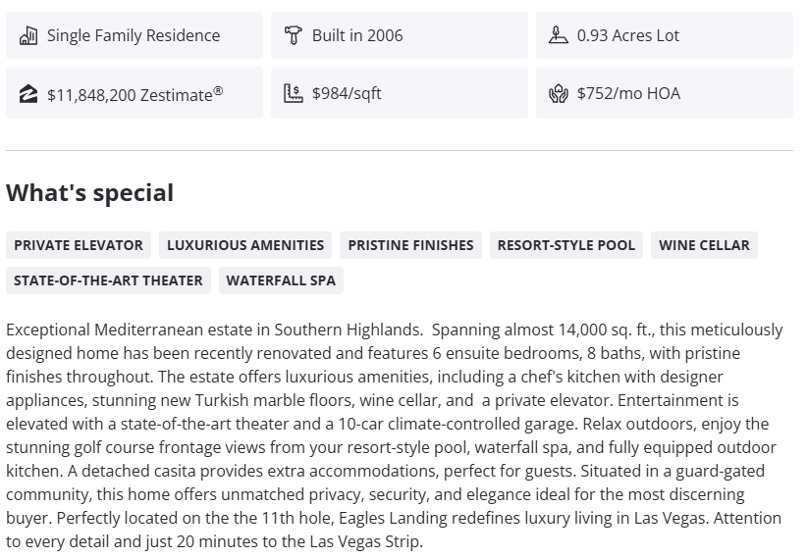Click the lot size icon beside 0.93 Acres

coord(558,35)
